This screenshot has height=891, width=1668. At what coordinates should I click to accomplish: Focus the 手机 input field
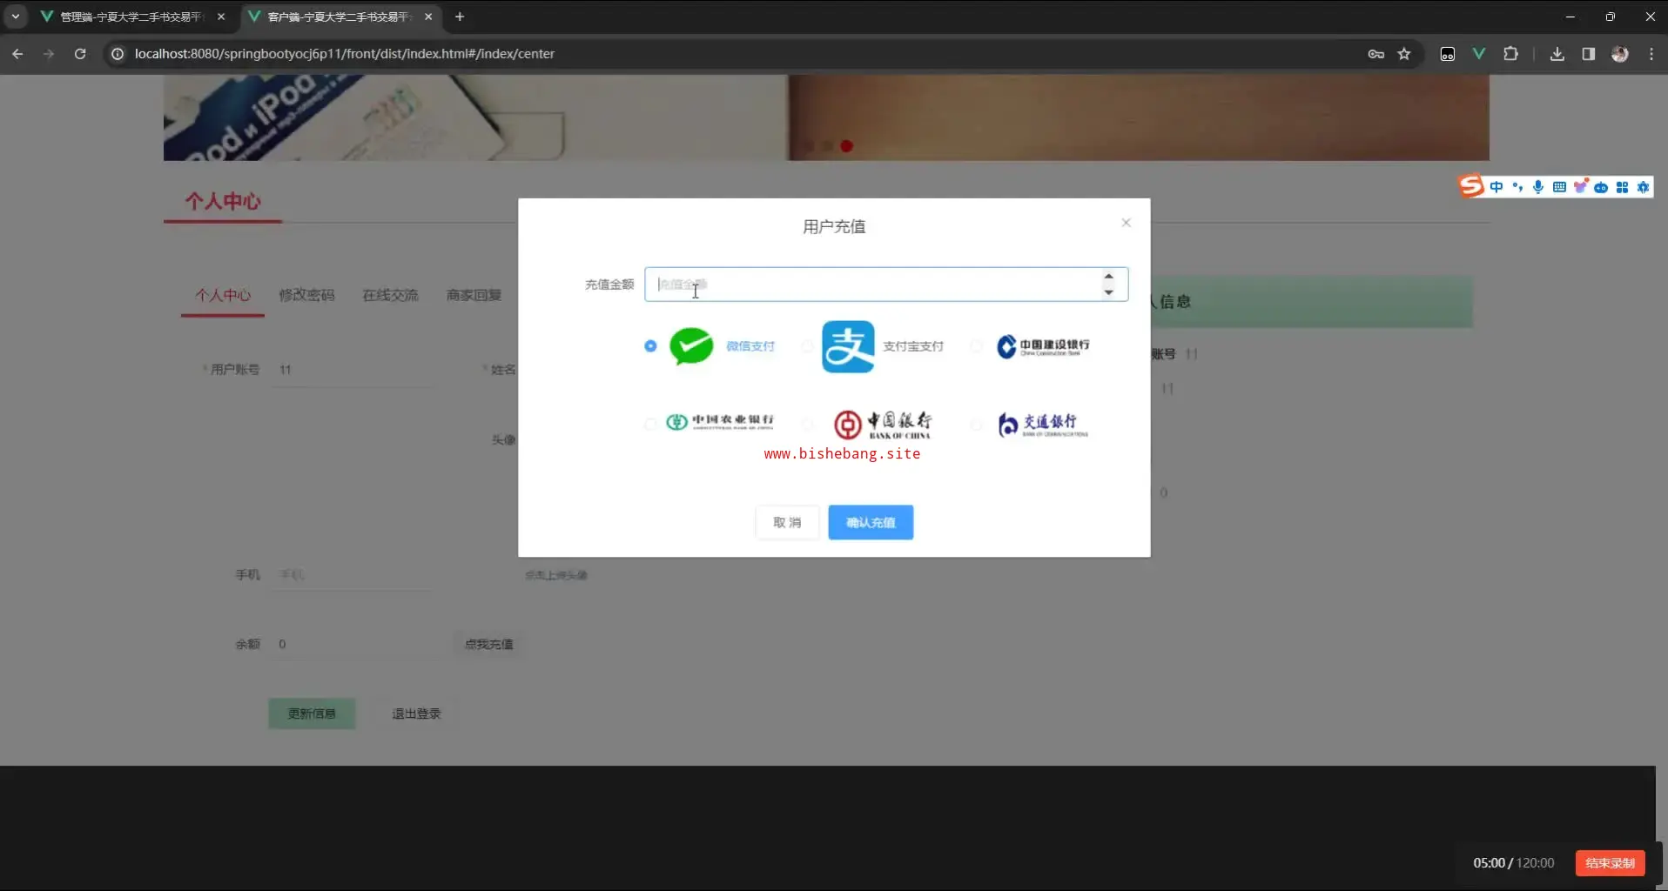coord(351,574)
